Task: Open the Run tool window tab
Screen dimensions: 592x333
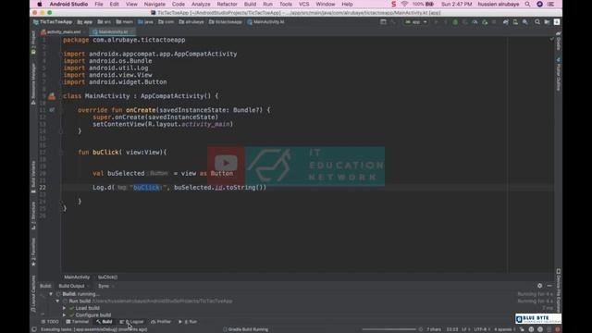Action: click(x=188, y=322)
